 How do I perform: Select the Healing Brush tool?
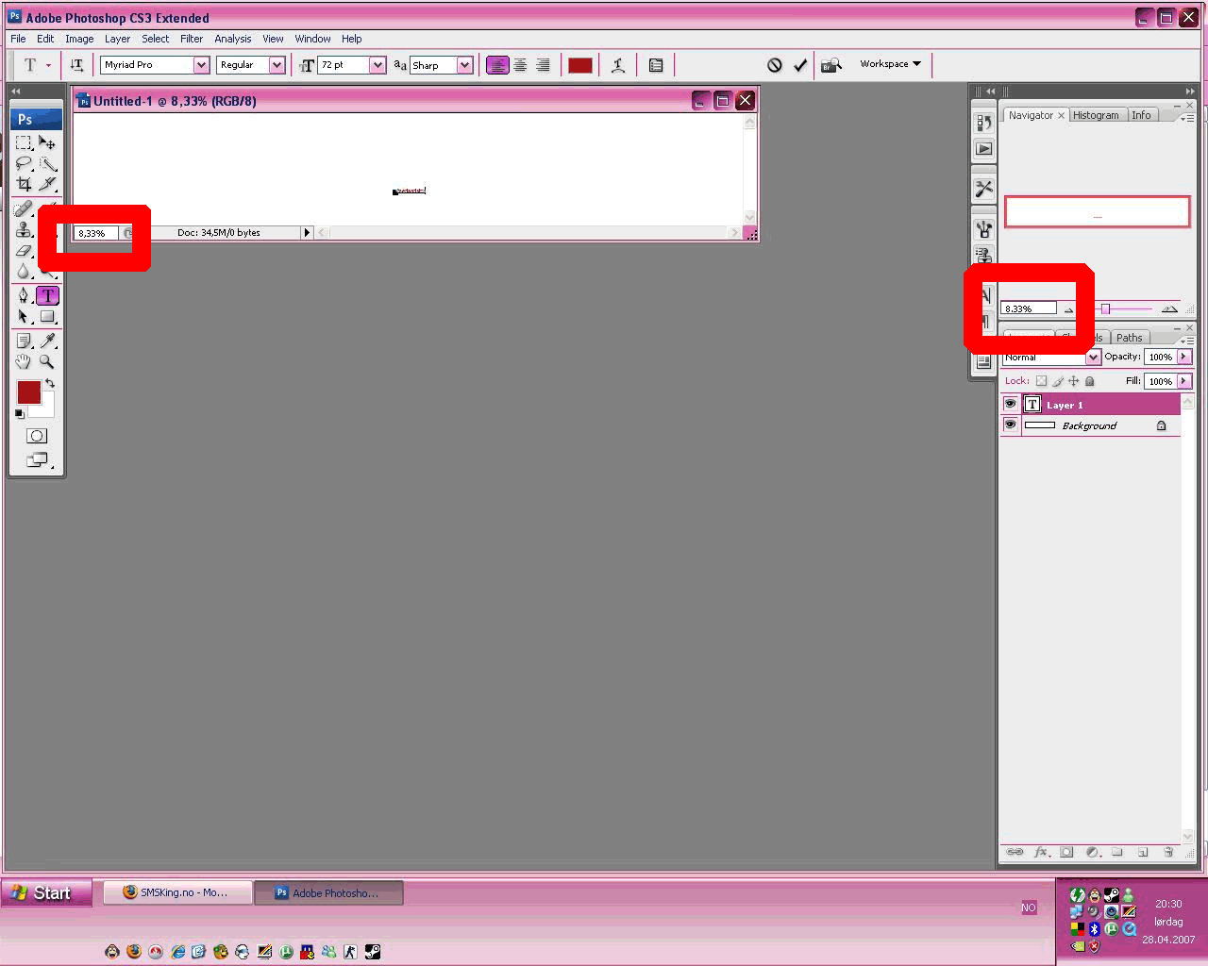click(24, 208)
